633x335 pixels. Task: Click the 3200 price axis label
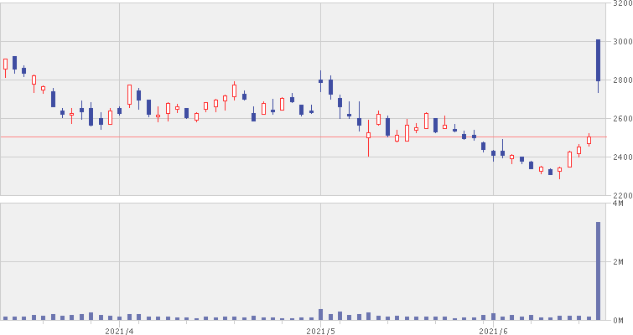tap(621, 4)
